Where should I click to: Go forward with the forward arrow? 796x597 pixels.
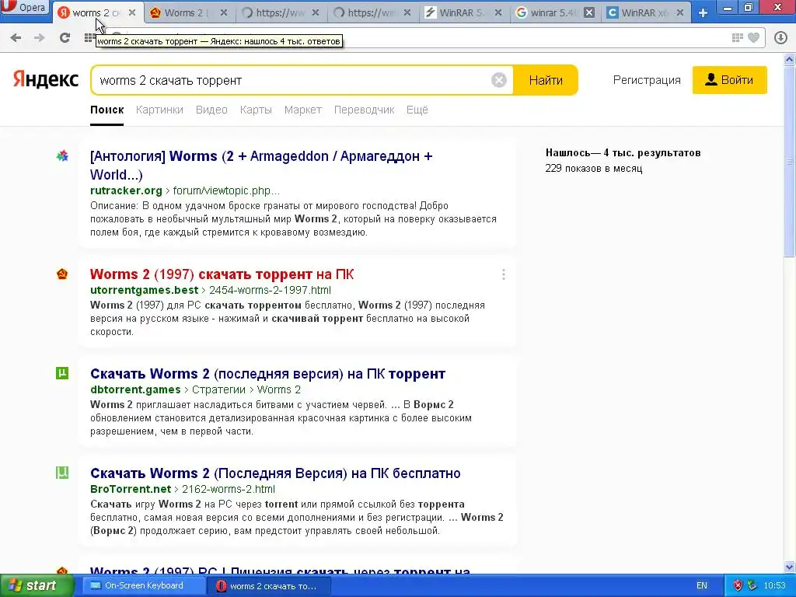pyautogui.click(x=39, y=37)
